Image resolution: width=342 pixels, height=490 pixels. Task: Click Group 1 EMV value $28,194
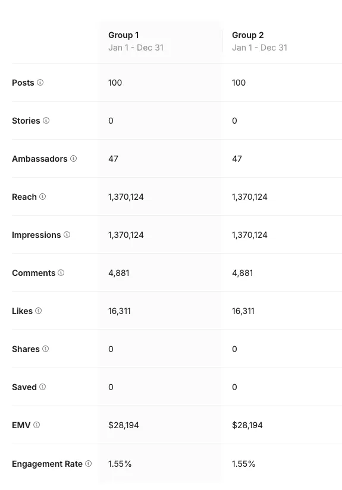[124, 425]
